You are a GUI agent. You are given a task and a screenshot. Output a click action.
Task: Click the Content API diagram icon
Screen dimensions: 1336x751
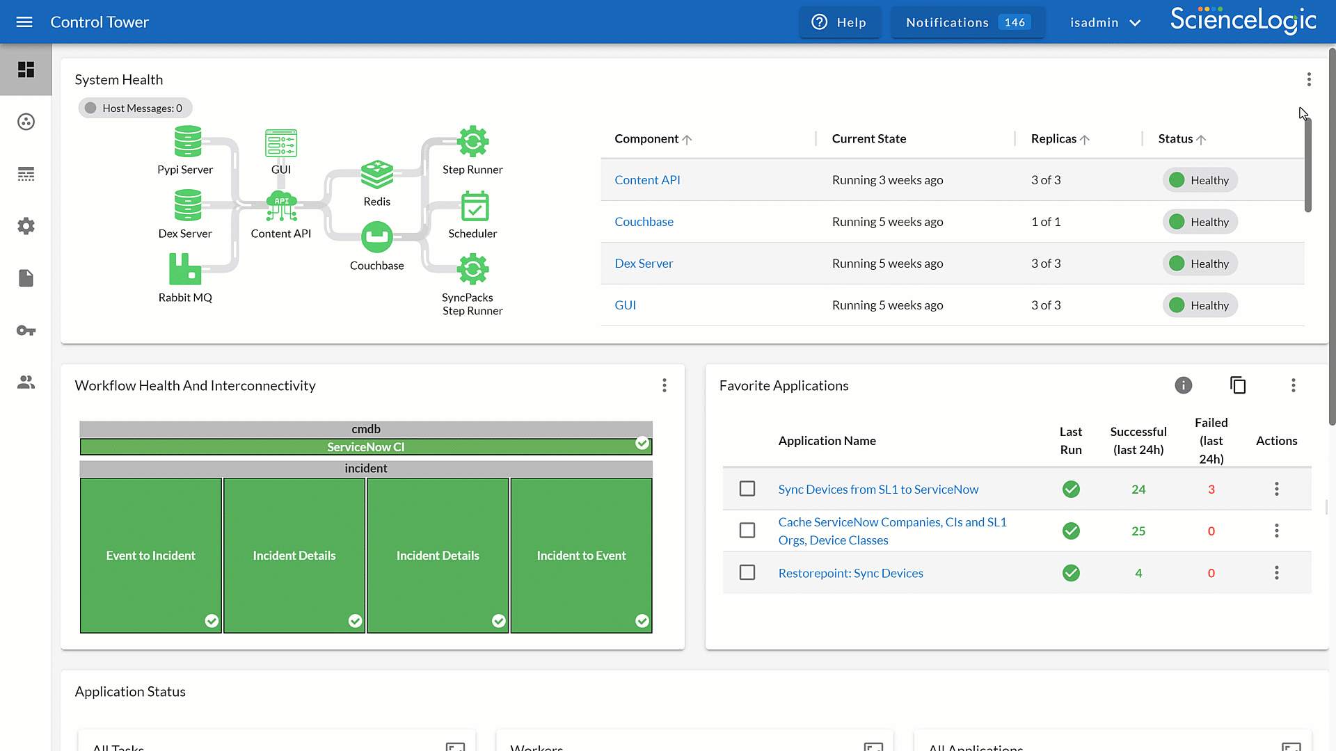click(x=281, y=206)
